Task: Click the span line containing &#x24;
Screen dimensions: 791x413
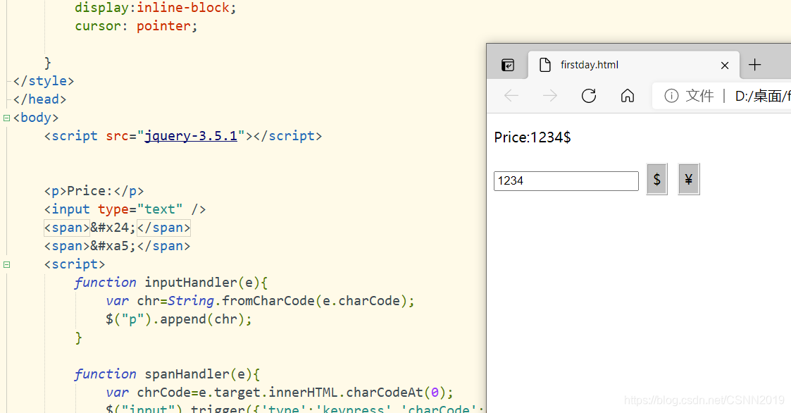Action: click(117, 228)
